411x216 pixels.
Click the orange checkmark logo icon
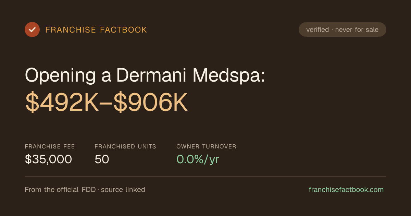pos(32,29)
